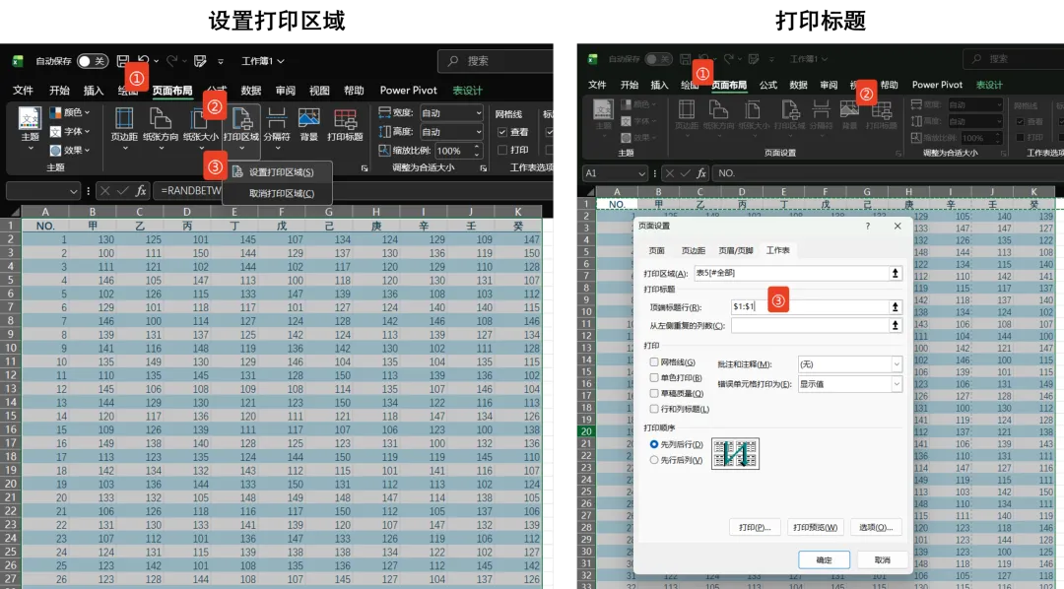Click 打印(P)... button in dialog
The width and height of the screenshot is (1064, 589).
pos(755,527)
